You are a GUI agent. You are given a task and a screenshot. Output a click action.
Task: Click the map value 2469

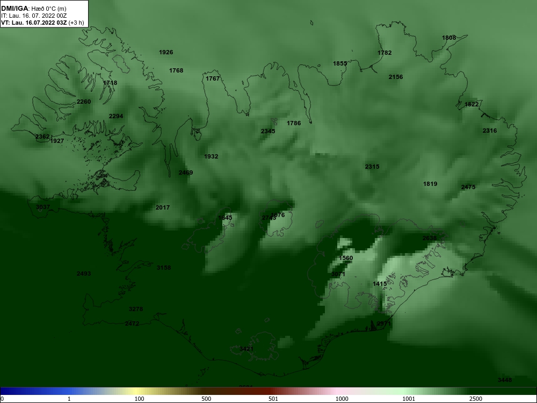click(x=186, y=172)
